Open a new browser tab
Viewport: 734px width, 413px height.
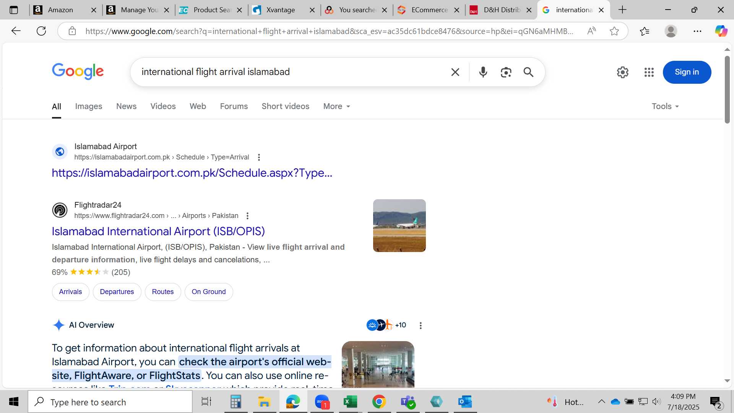(x=622, y=10)
